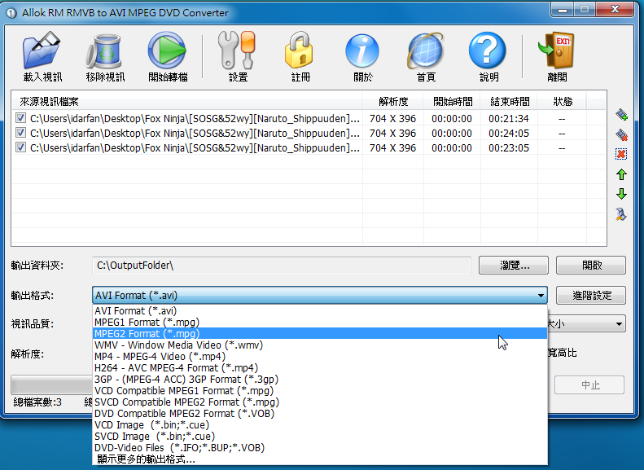Select the file path row ending 00:21:34
Screen dimensions: 644x470
point(195,118)
